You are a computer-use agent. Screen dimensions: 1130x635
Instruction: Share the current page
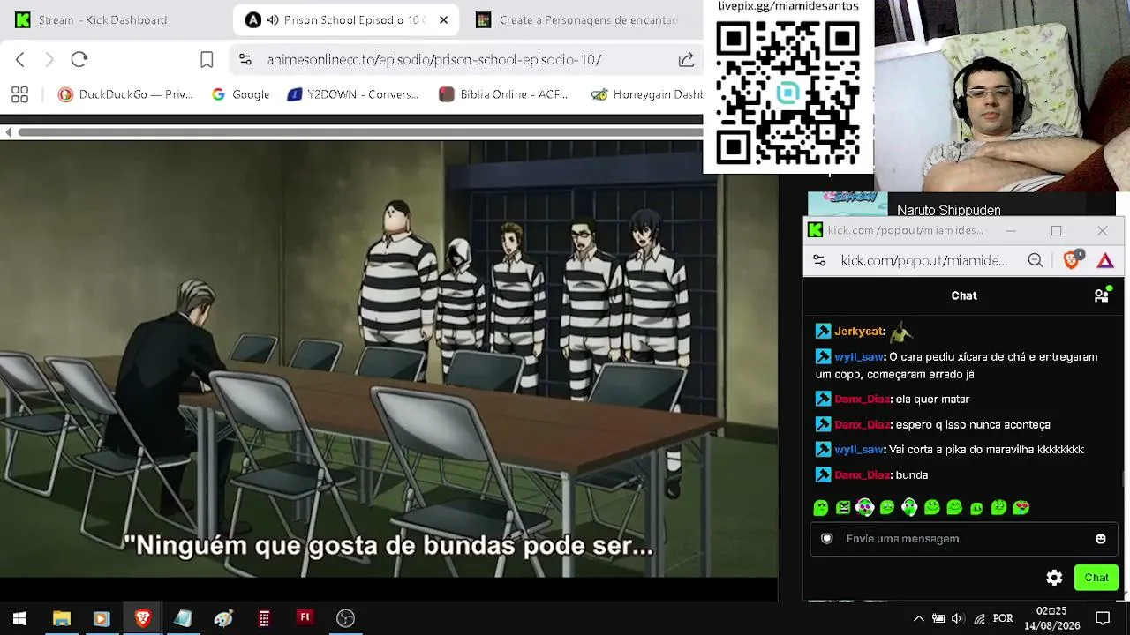click(x=686, y=59)
